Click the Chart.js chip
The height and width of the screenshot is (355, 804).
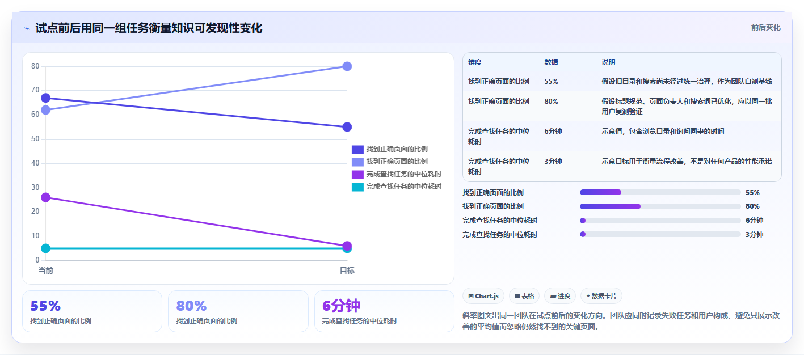click(x=483, y=296)
